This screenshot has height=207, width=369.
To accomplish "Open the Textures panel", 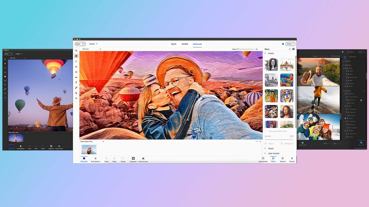I will coord(283,159).
